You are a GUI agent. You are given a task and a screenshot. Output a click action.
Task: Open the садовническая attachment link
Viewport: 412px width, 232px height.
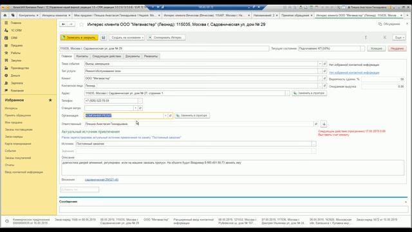(102, 180)
